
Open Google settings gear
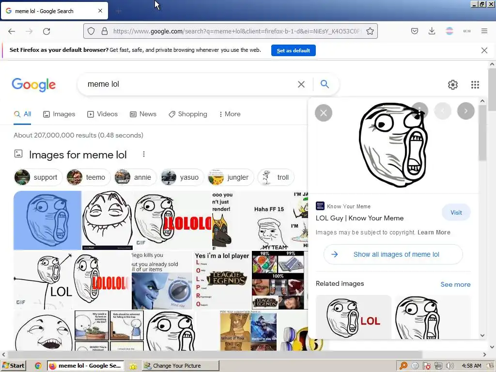[x=453, y=84]
